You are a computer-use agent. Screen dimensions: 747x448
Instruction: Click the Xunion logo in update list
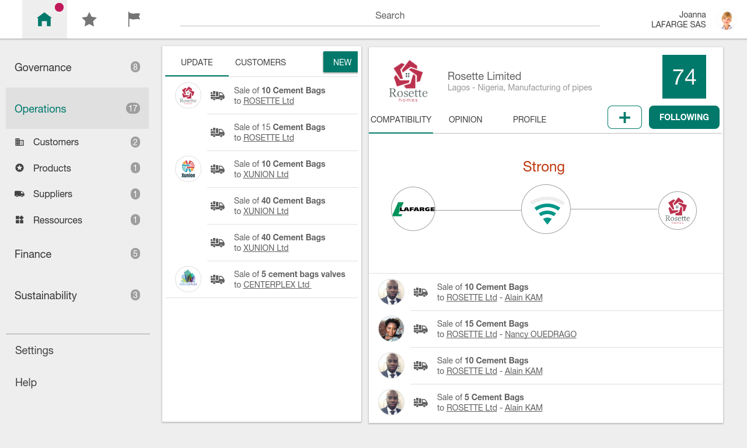(x=188, y=169)
